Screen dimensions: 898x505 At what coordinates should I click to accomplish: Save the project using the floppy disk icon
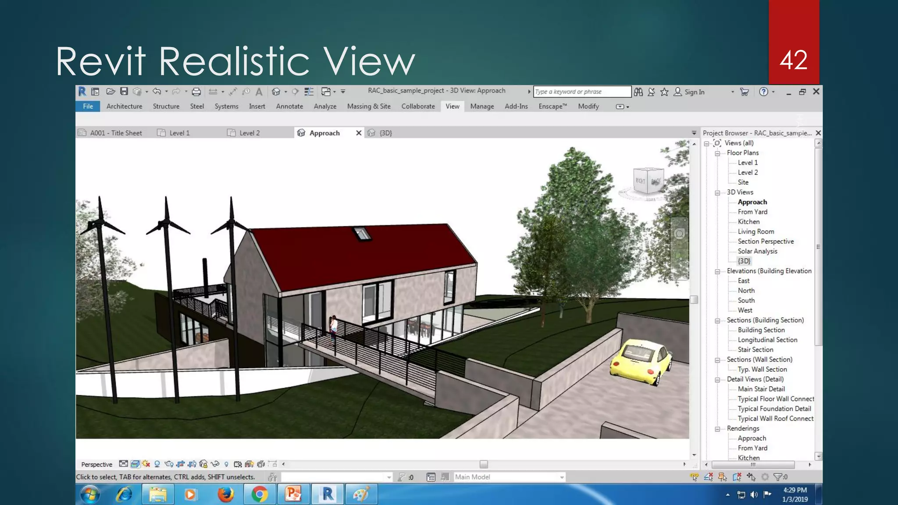point(124,91)
